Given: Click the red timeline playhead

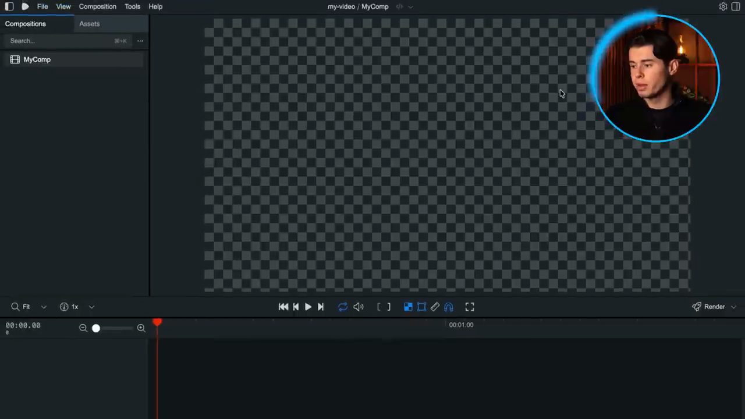Looking at the screenshot, I should (157, 322).
